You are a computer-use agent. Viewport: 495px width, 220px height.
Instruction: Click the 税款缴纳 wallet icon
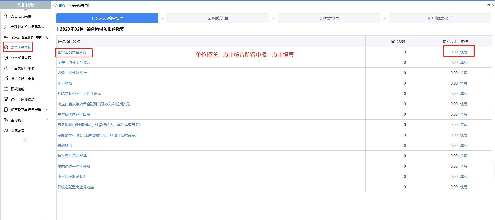pyautogui.click(x=6, y=89)
